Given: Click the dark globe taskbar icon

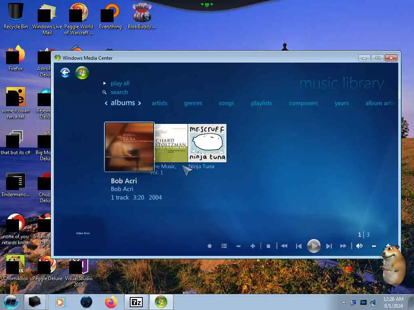Looking at the screenshot, I should [87, 302].
